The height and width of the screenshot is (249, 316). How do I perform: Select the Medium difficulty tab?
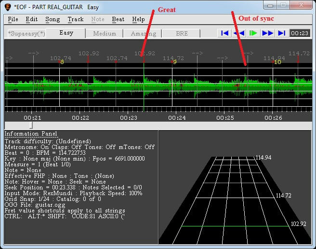tap(105, 34)
